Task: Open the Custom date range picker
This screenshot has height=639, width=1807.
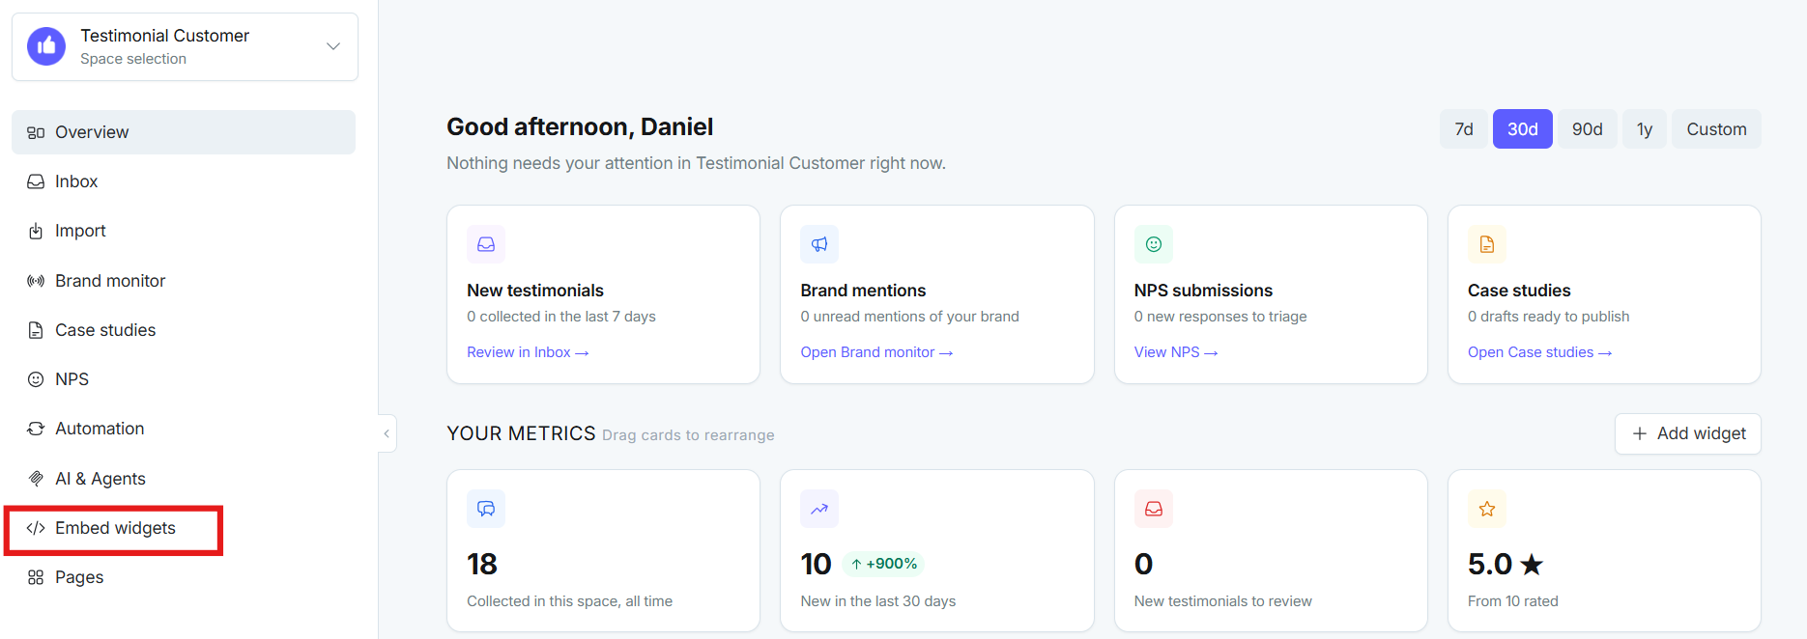Action: pyautogui.click(x=1716, y=129)
